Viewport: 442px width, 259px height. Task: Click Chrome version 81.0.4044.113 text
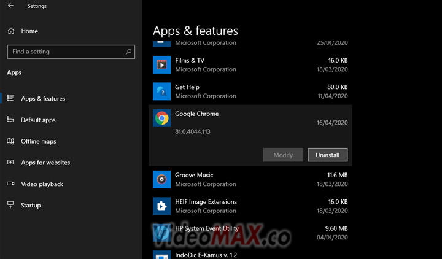pyautogui.click(x=193, y=131)
